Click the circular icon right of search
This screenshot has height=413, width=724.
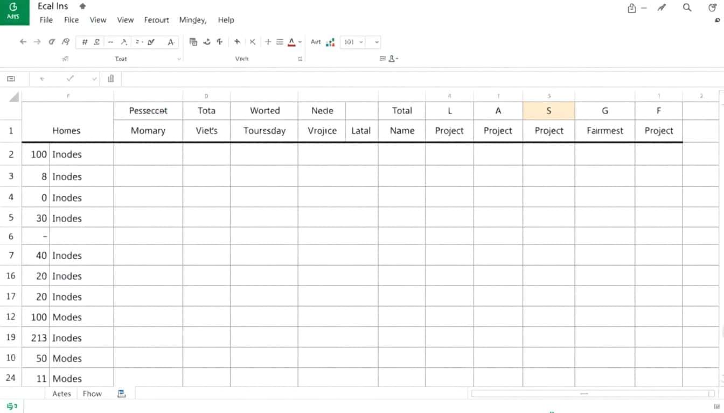click(712, 8)
